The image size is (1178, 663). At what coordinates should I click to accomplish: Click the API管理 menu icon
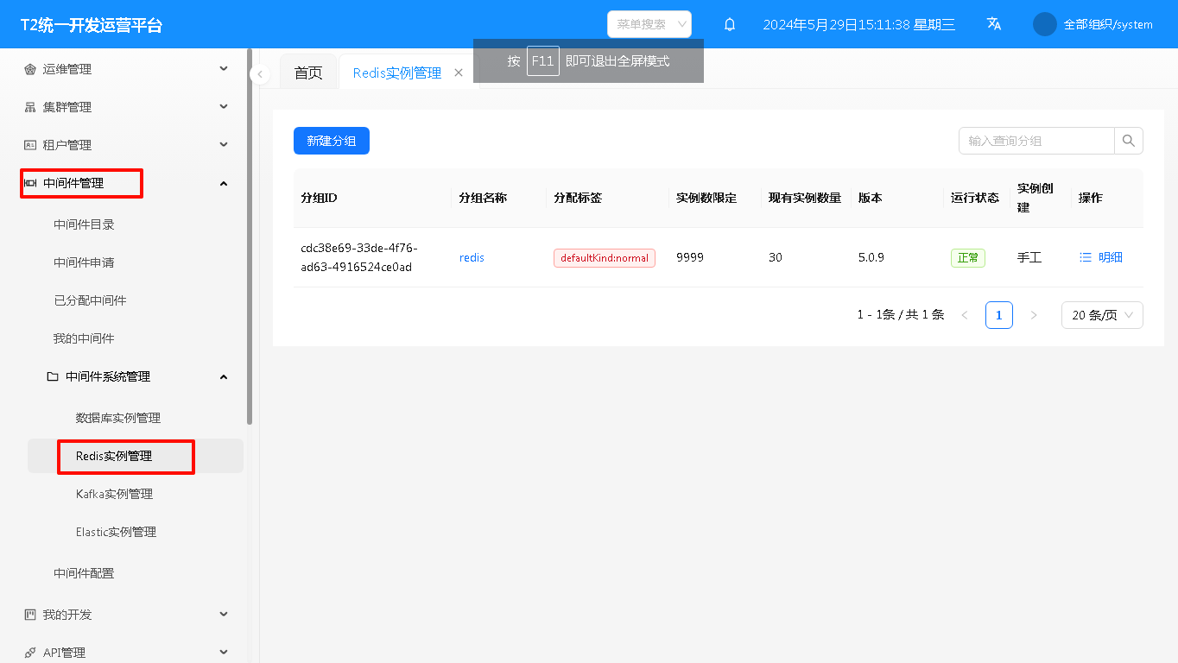(30, 653)
